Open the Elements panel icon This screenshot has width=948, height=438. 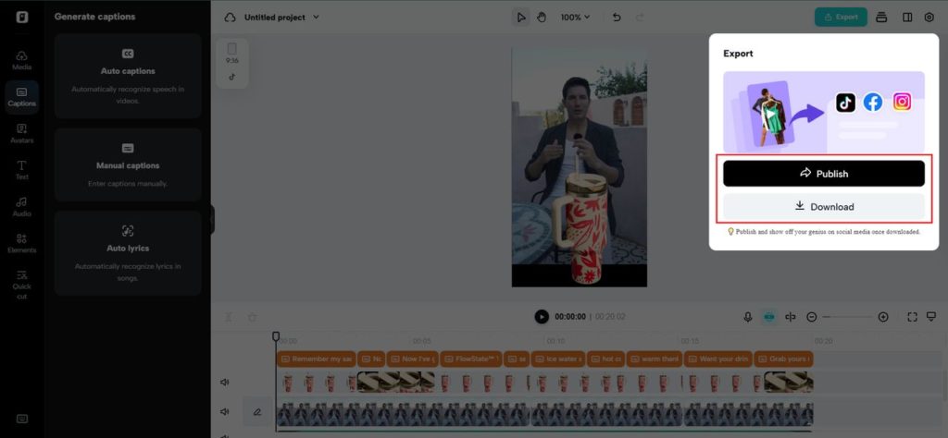[21, 243]
